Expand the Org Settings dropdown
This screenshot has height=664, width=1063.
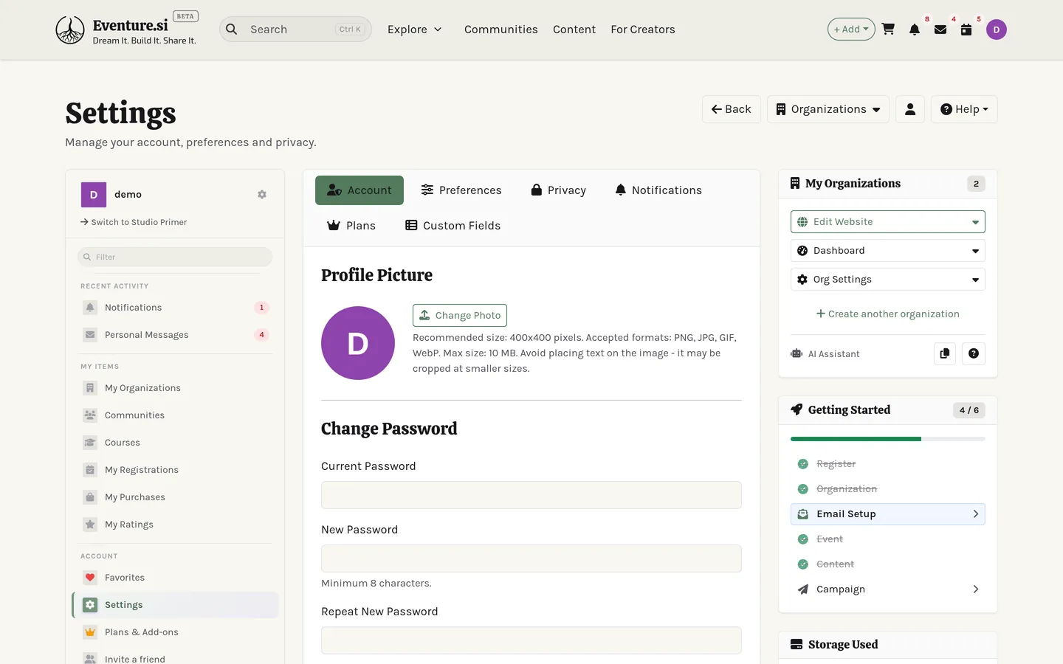pyautogui.click(x=888, y=280)
